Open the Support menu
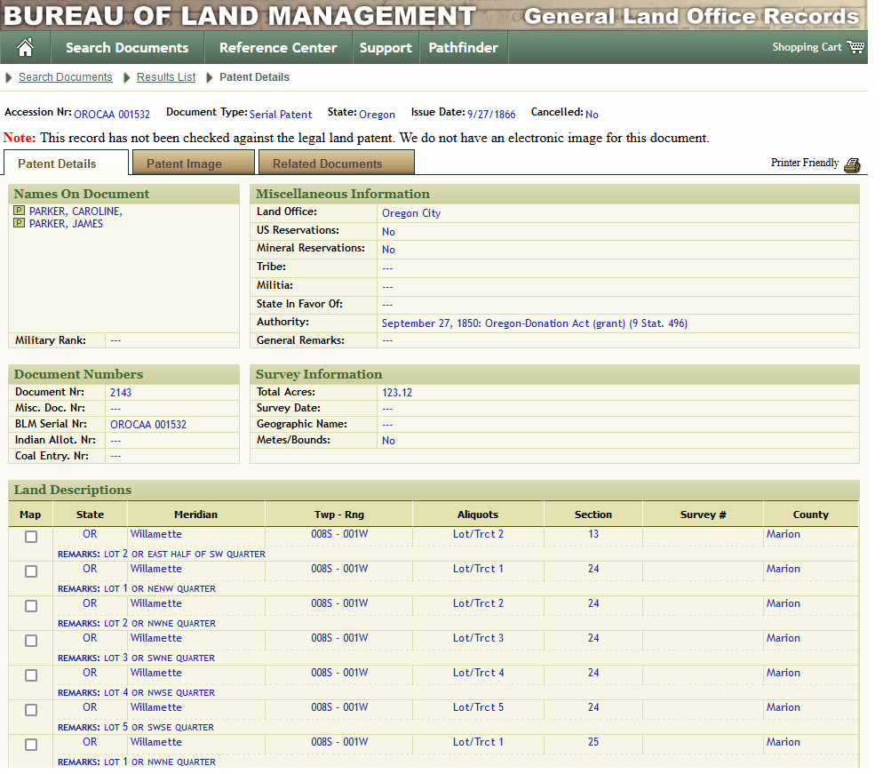The image size is (883, 774). [386, 48]
